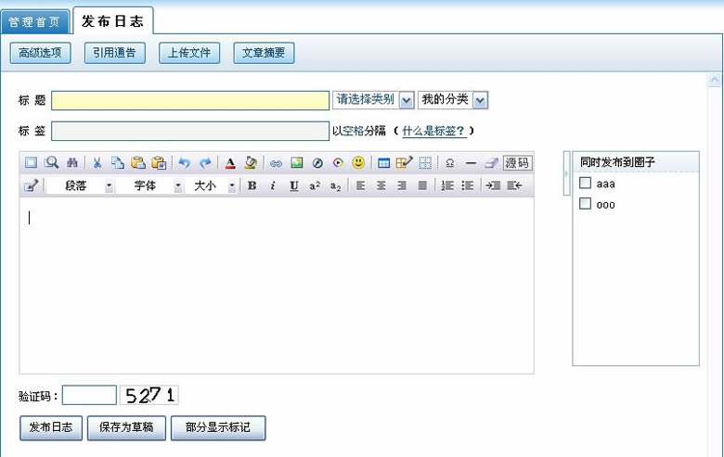Insert a horizontal line

pos(471,163)
